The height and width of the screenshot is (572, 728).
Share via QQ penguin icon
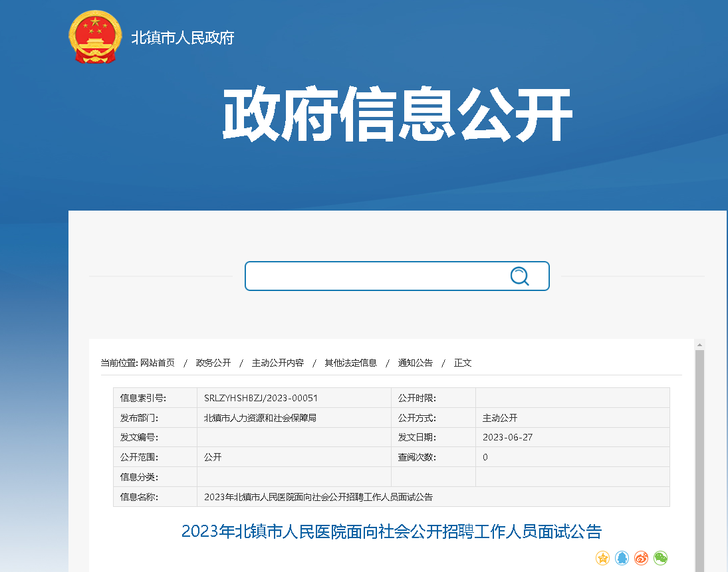[622, 557]
